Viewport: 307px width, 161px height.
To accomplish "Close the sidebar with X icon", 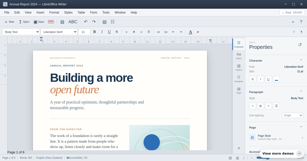I will [239, 148].
